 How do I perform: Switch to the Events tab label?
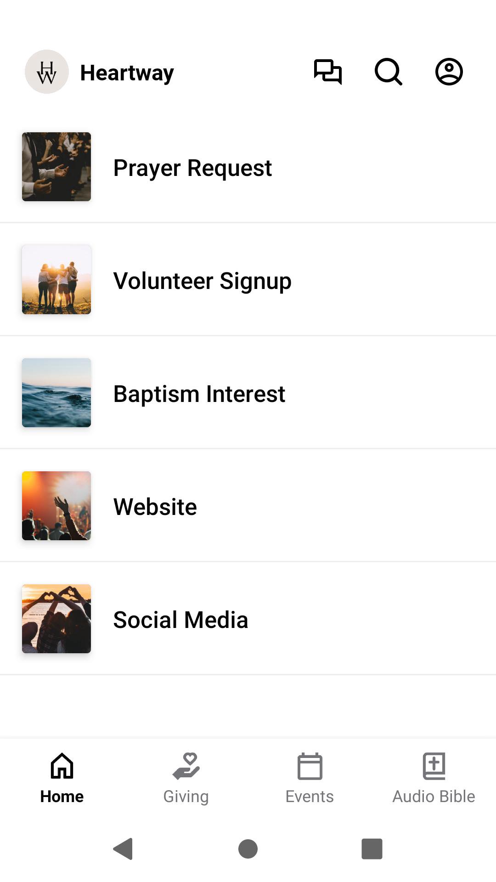point(310,796)
